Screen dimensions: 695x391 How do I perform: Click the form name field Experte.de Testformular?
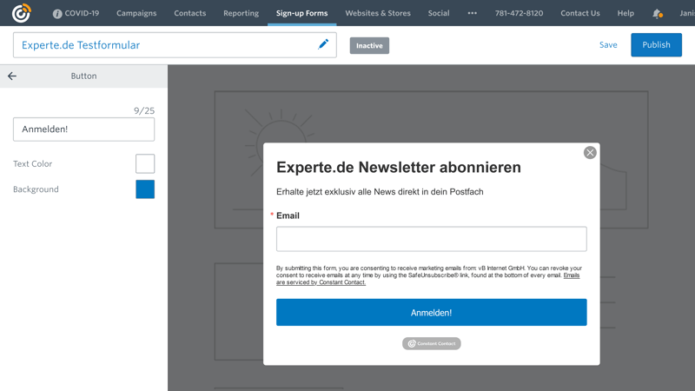tap(175, 45)
